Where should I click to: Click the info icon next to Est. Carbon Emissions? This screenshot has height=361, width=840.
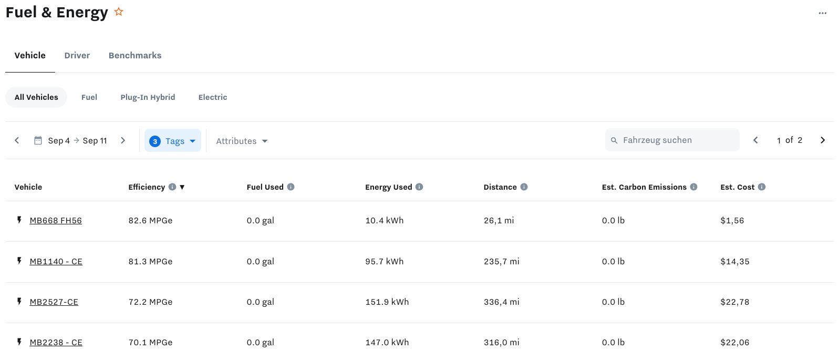pyautogui.click(x=694, y=187)
